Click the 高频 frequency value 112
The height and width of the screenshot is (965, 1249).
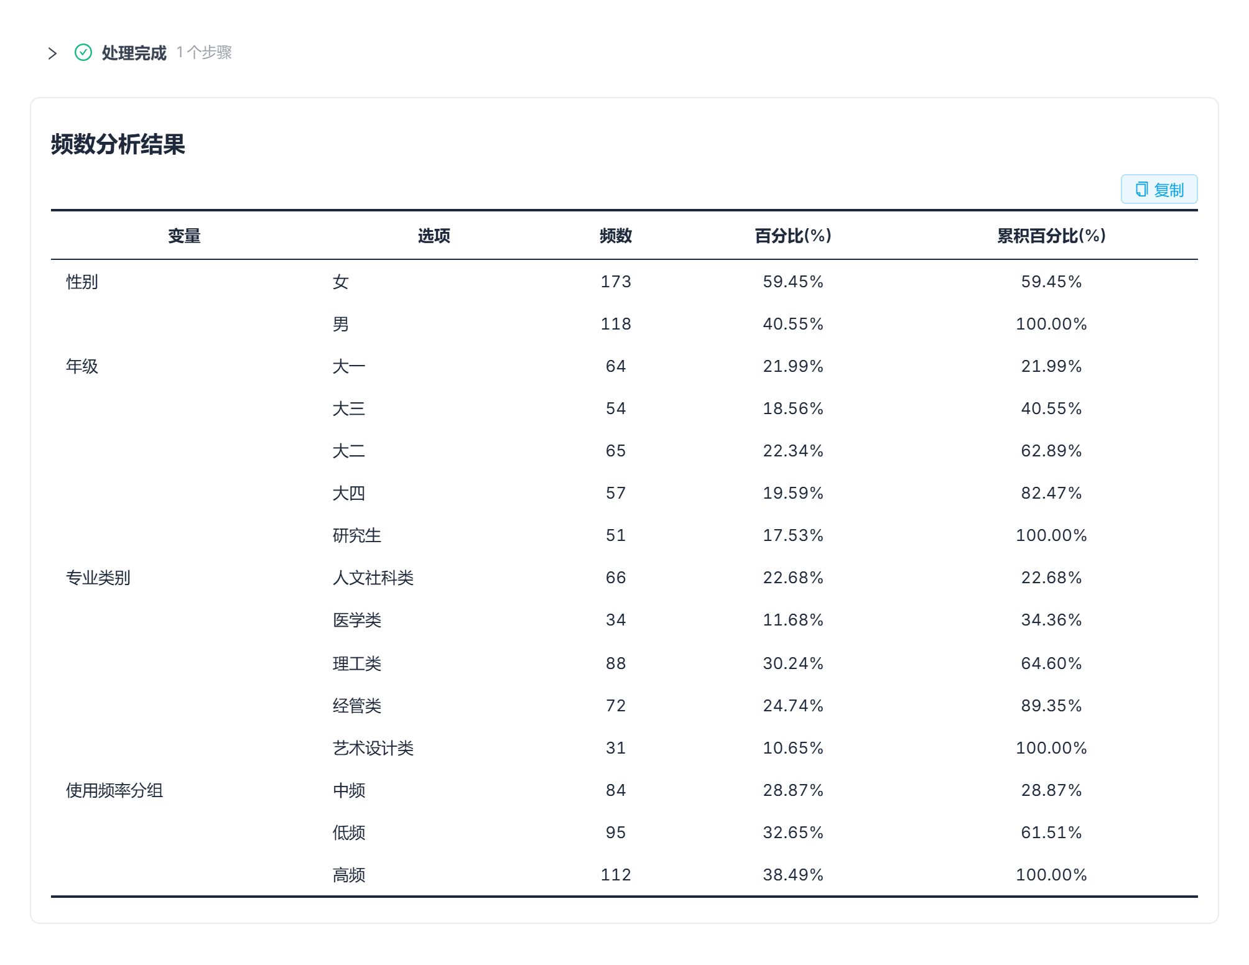616,875
